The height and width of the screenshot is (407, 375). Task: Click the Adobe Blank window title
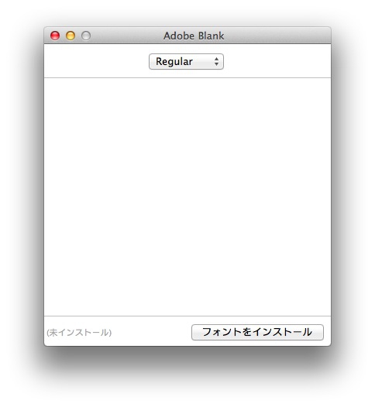coord(194,36)
